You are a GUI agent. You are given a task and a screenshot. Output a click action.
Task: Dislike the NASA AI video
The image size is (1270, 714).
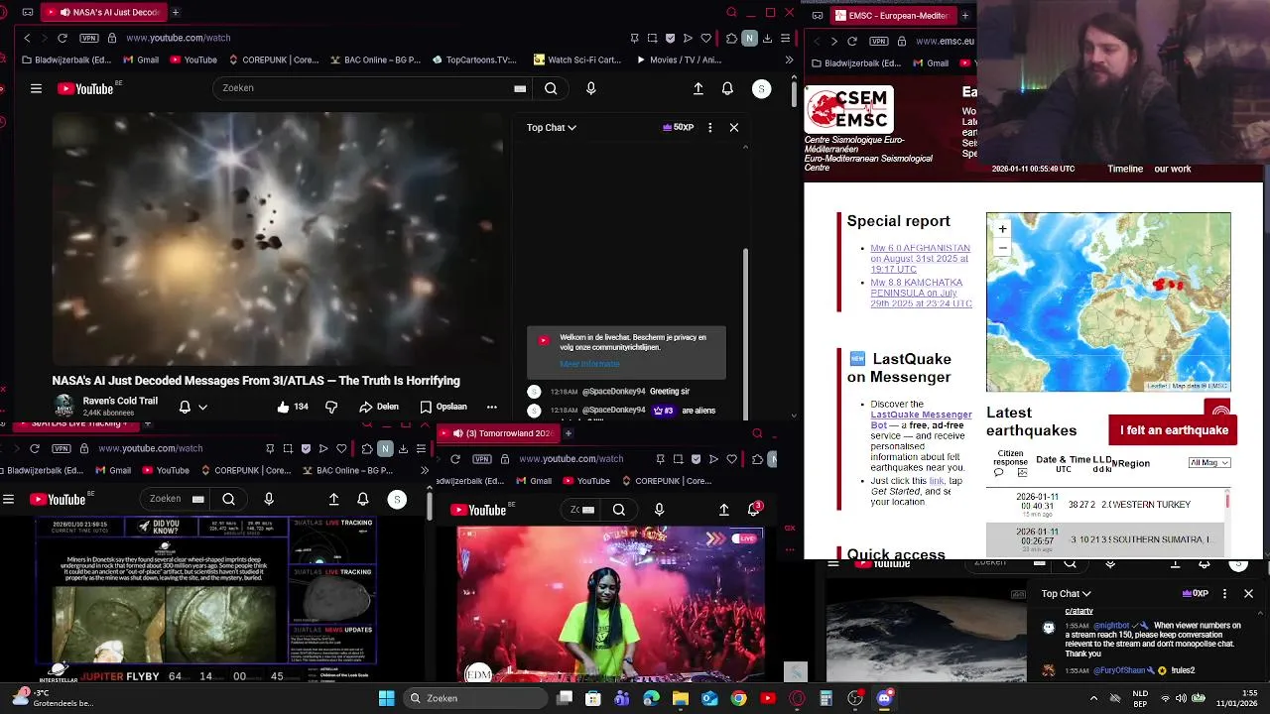point(331,407)
